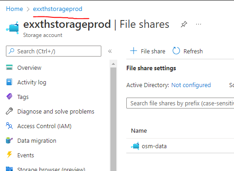Open Access Control (IAM)
This screenshot has height=171, width=234.
click(44, 126)
